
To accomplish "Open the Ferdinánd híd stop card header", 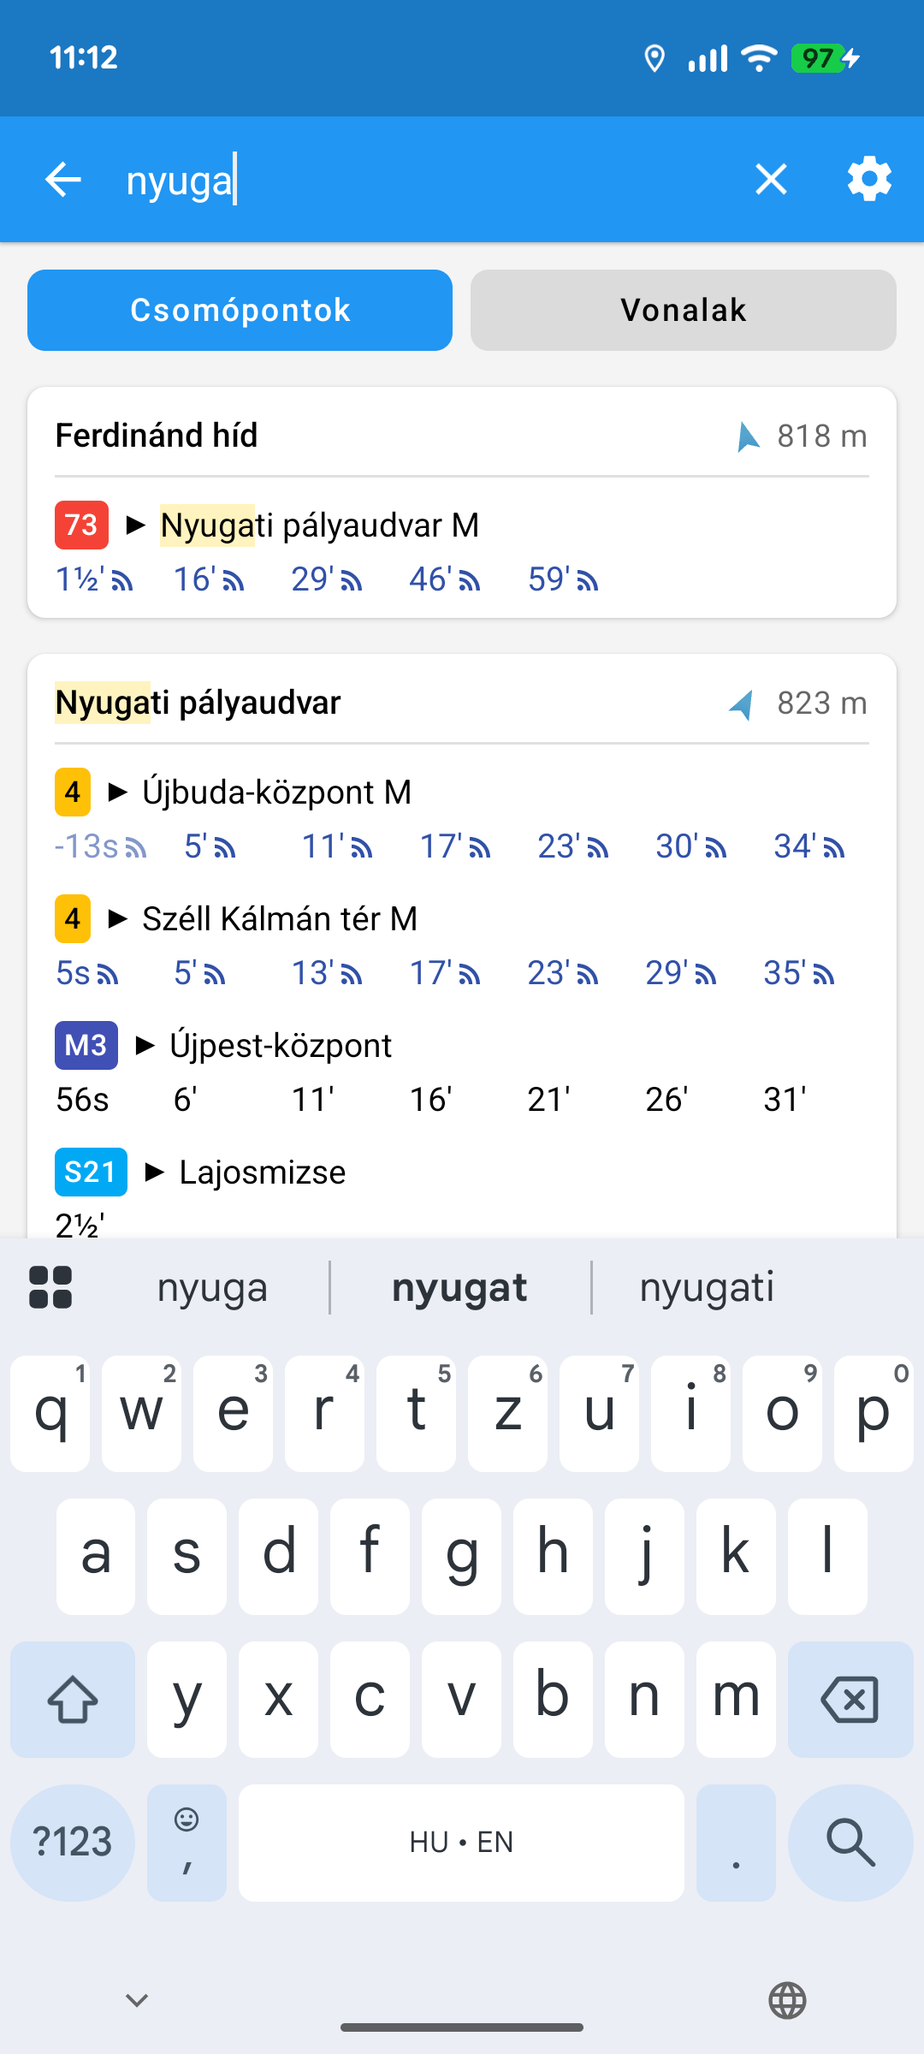I will point(157,436).
